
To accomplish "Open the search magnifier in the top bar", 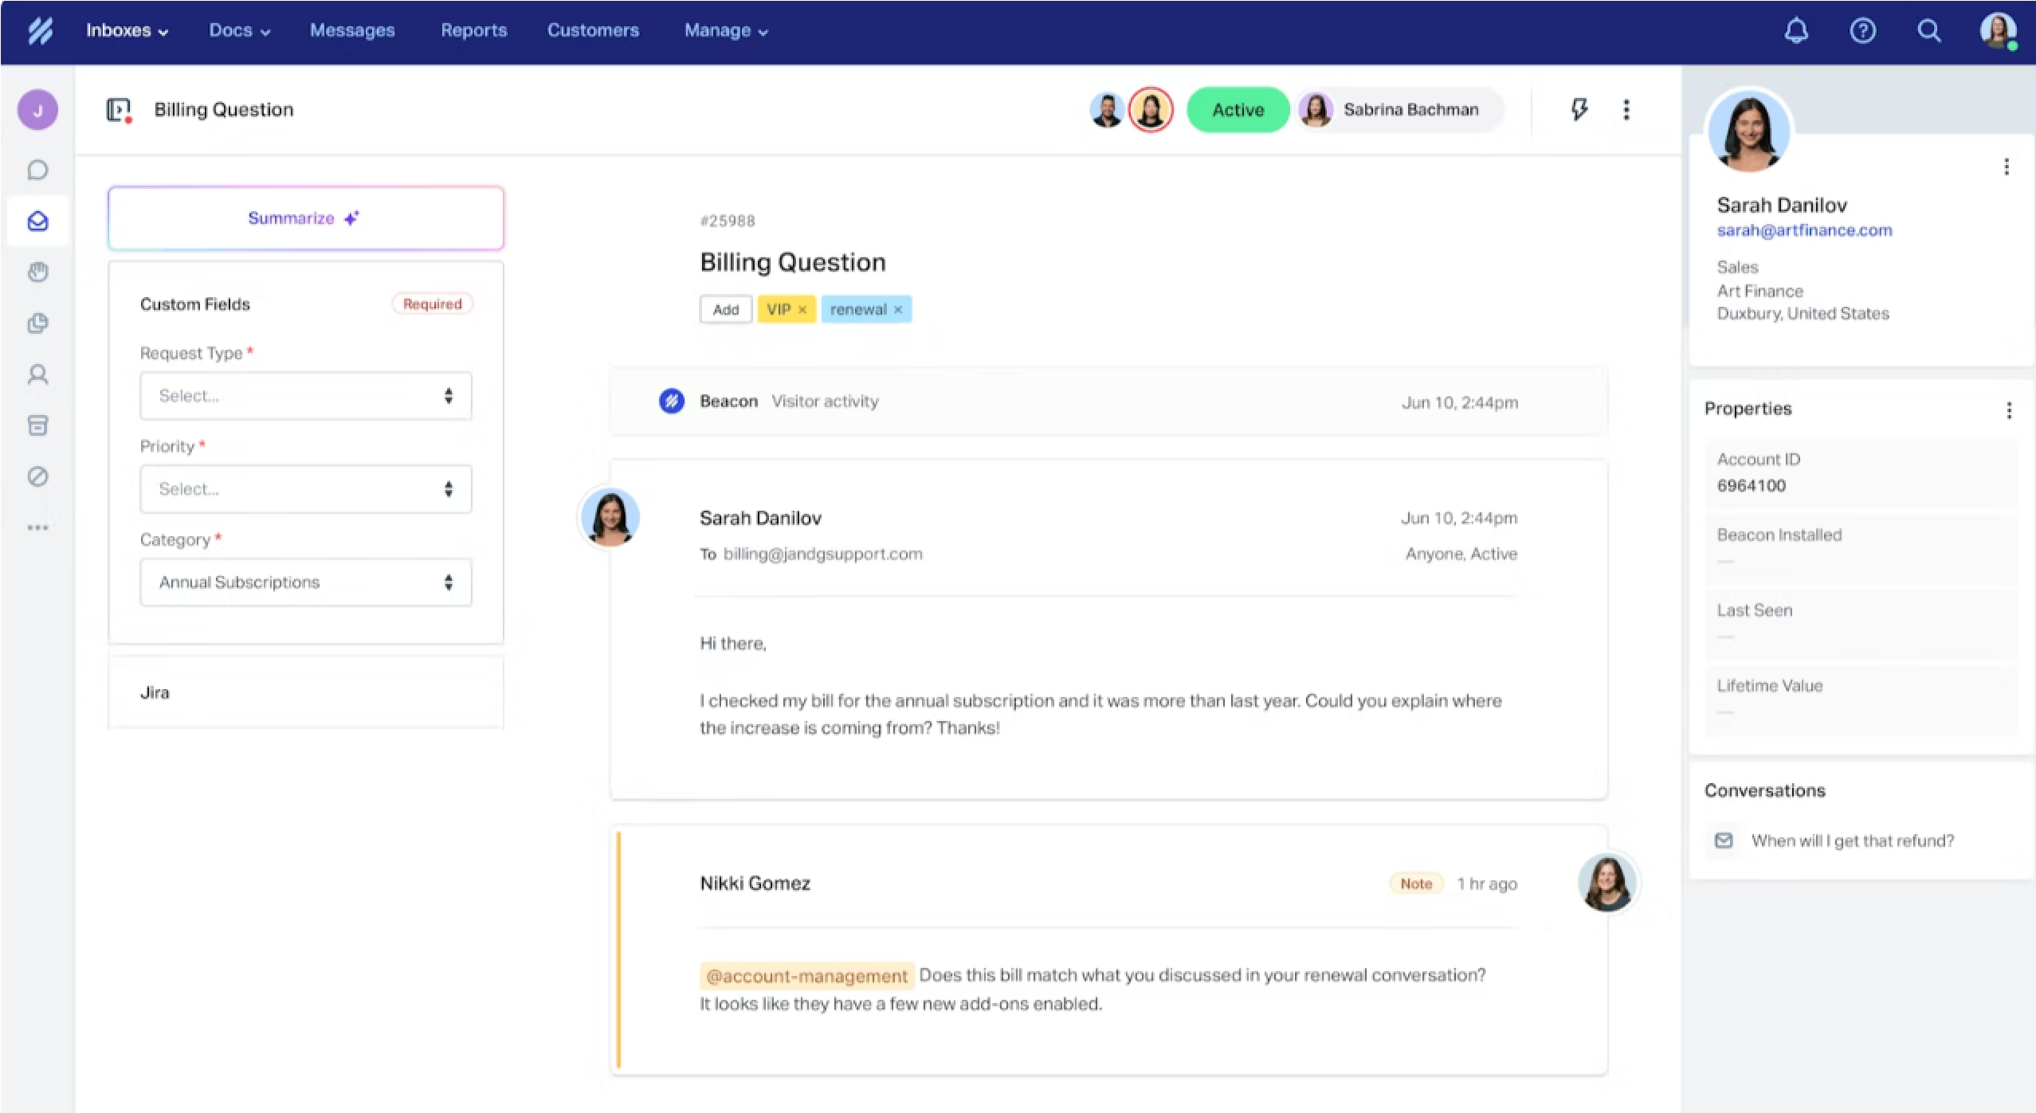I will [1929, 30].
